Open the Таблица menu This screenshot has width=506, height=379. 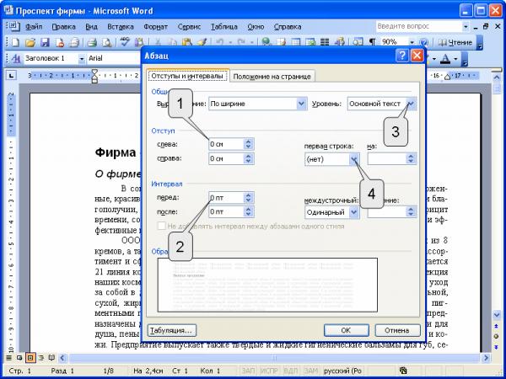pyautogui.click(x=224, y=27)
